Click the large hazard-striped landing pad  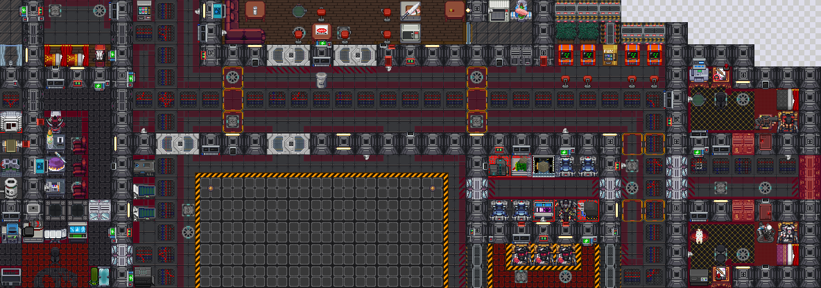pyautogui.click(x=322, y=230)
